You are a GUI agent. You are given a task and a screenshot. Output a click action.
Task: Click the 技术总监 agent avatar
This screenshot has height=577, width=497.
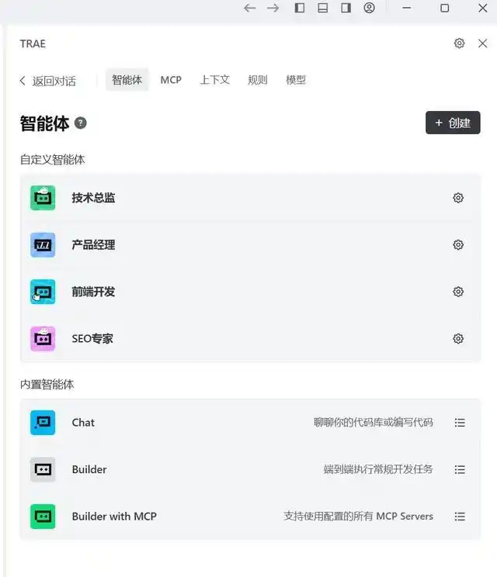coord(43,198)
